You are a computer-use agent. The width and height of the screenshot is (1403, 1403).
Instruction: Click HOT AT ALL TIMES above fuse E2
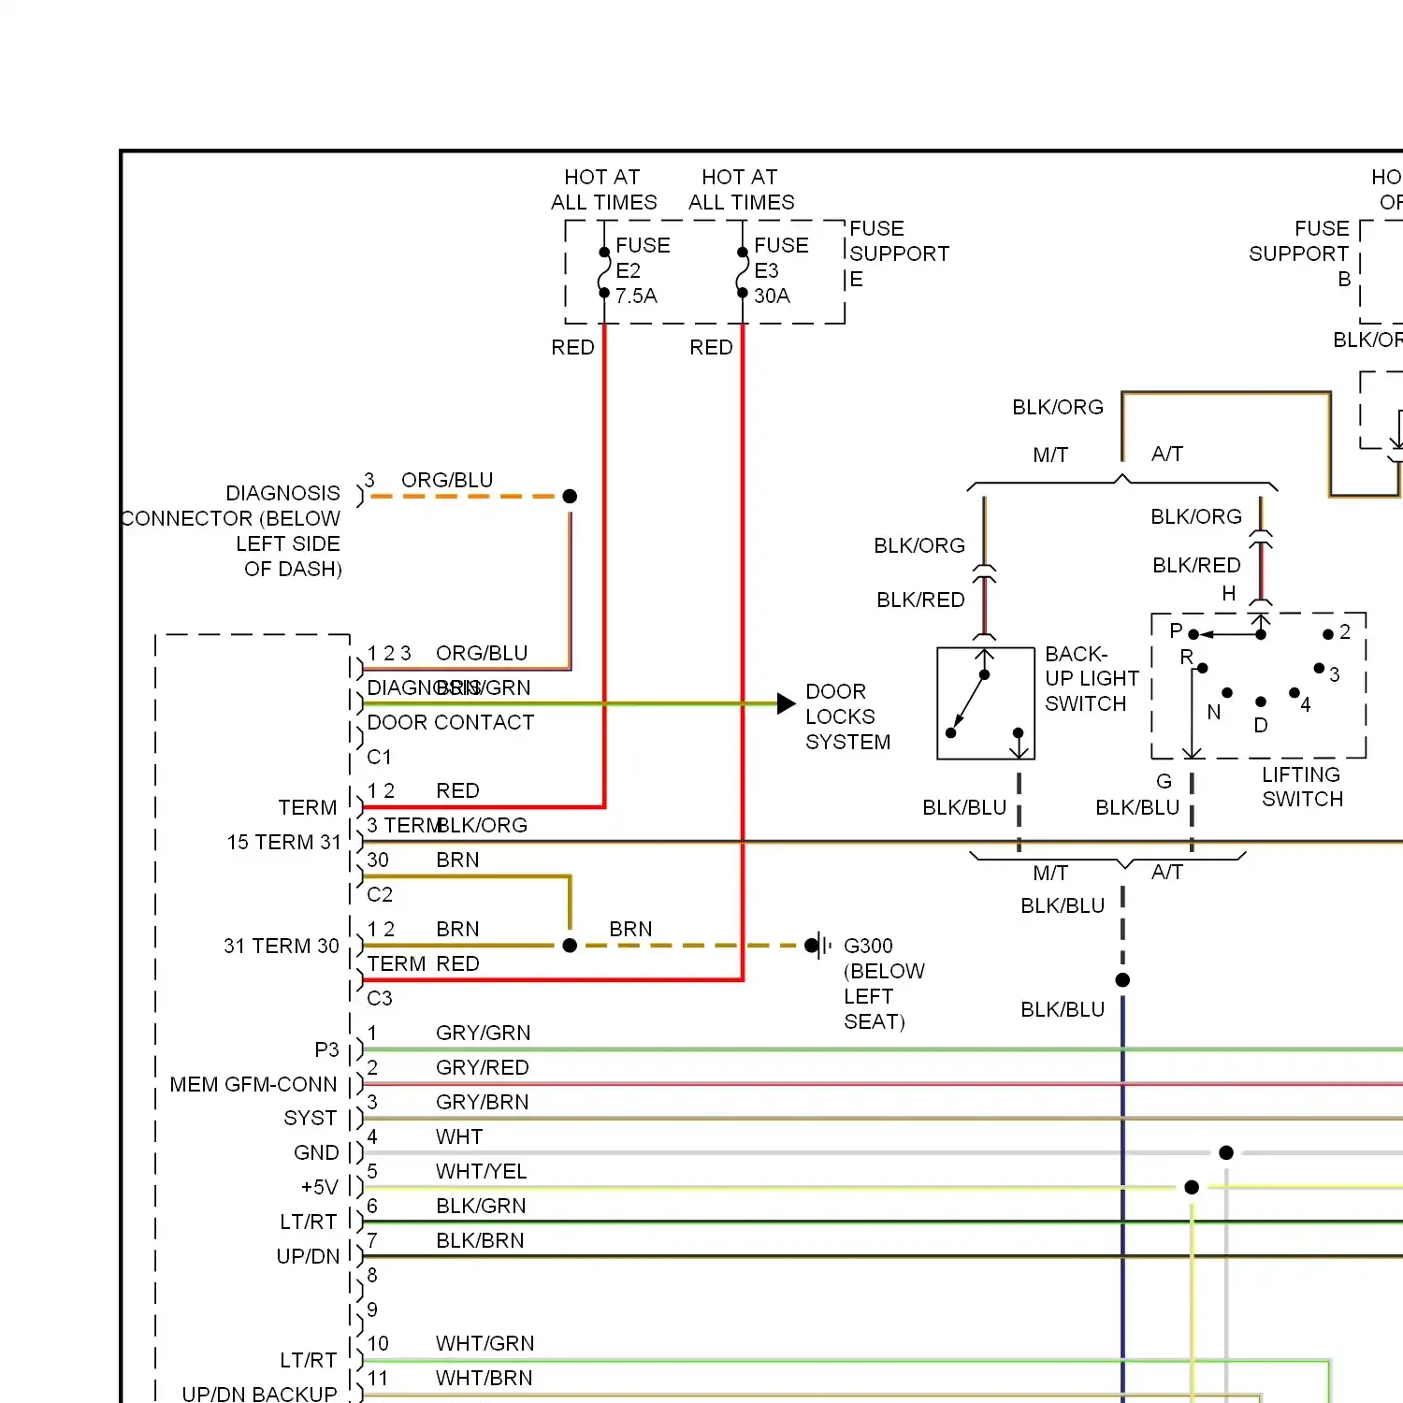coord(603,190)
